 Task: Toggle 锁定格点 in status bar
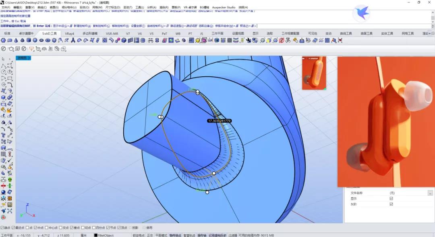coord(139,235)
